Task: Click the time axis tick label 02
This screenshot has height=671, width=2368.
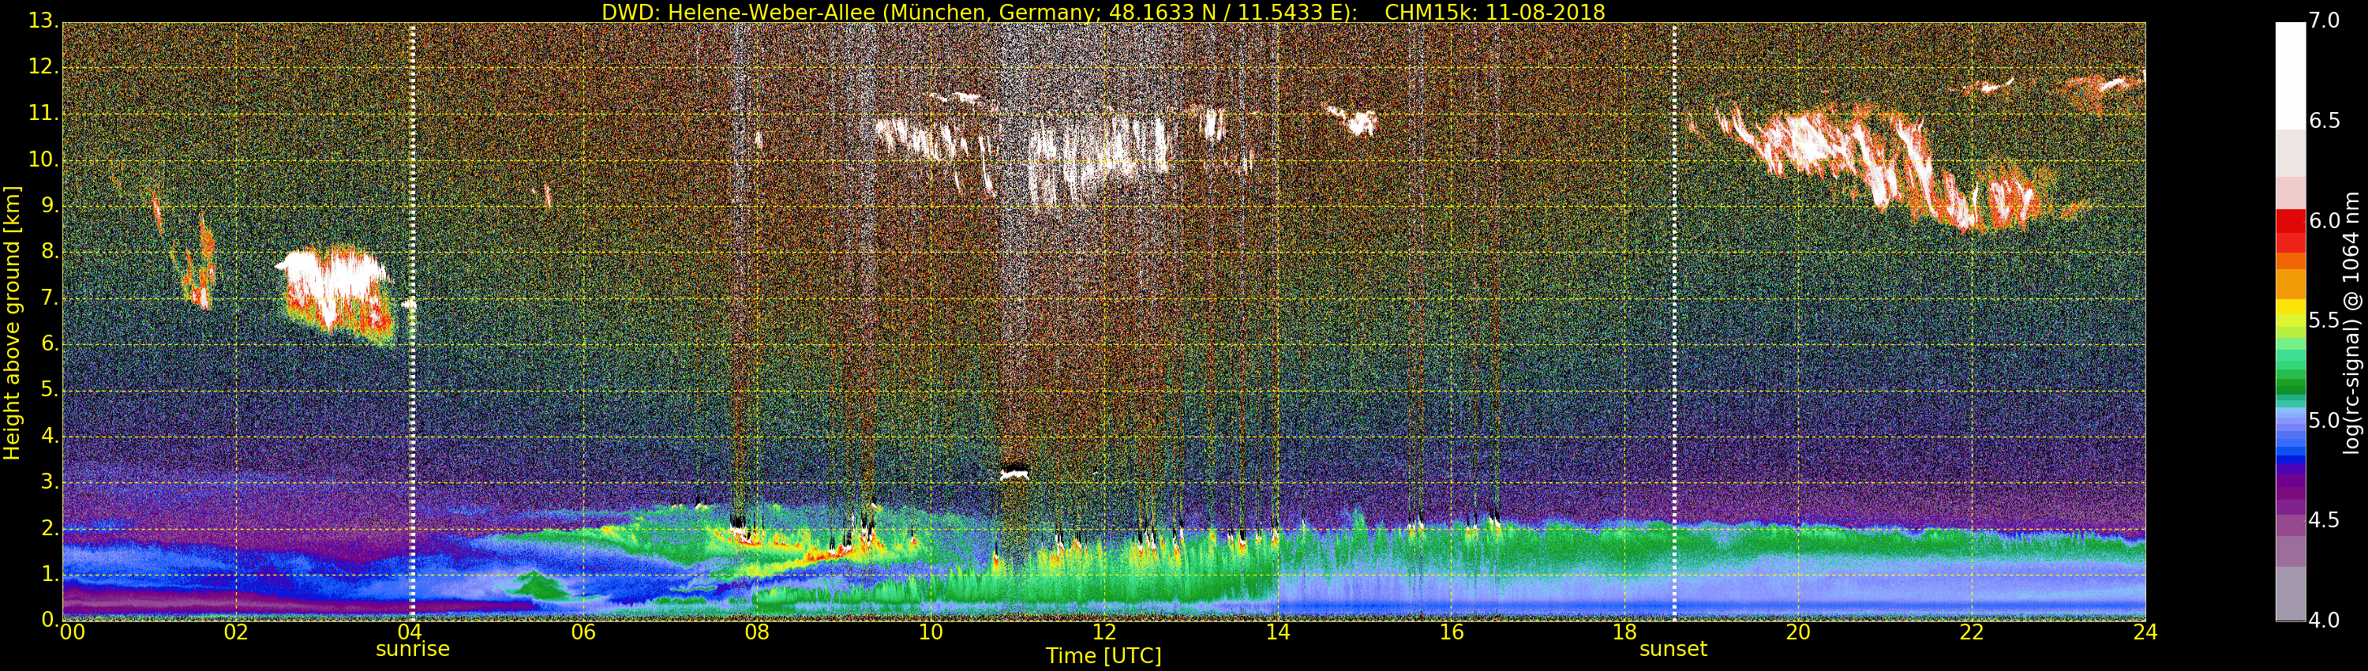Action: click(x=236, y=632)
